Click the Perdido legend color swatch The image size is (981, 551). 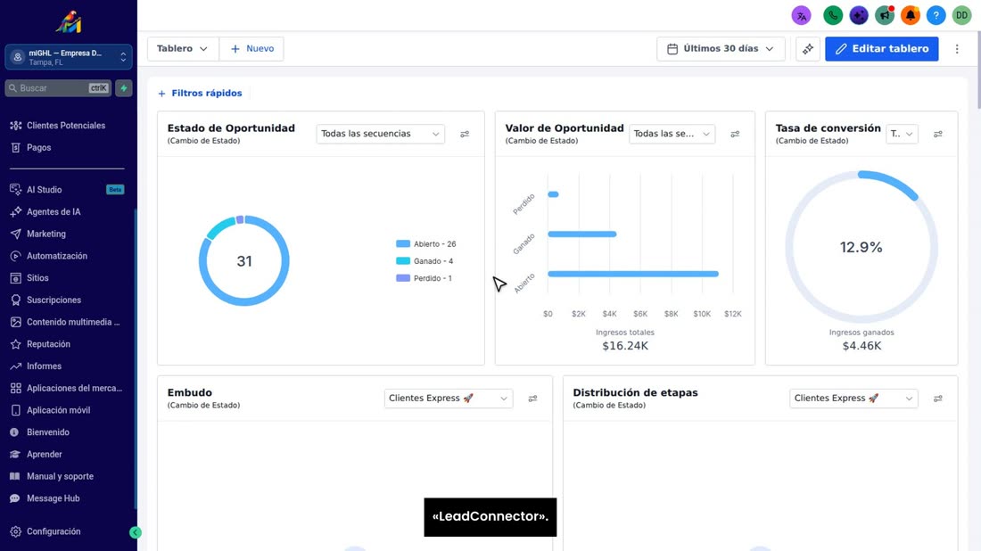click(403, 277)
